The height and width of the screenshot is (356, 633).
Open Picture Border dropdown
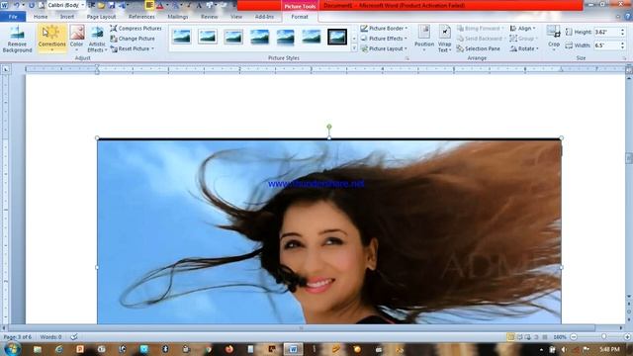(x=384, y=29)
